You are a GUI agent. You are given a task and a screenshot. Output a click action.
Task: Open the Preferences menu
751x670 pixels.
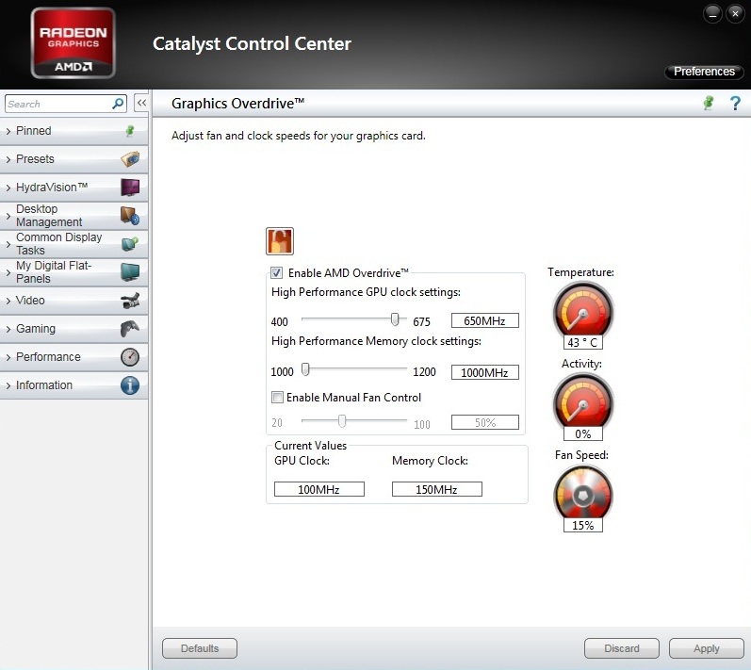tap(703, 72)
